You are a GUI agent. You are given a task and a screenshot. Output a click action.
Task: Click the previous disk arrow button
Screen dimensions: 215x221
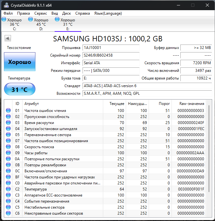[8, 38]
